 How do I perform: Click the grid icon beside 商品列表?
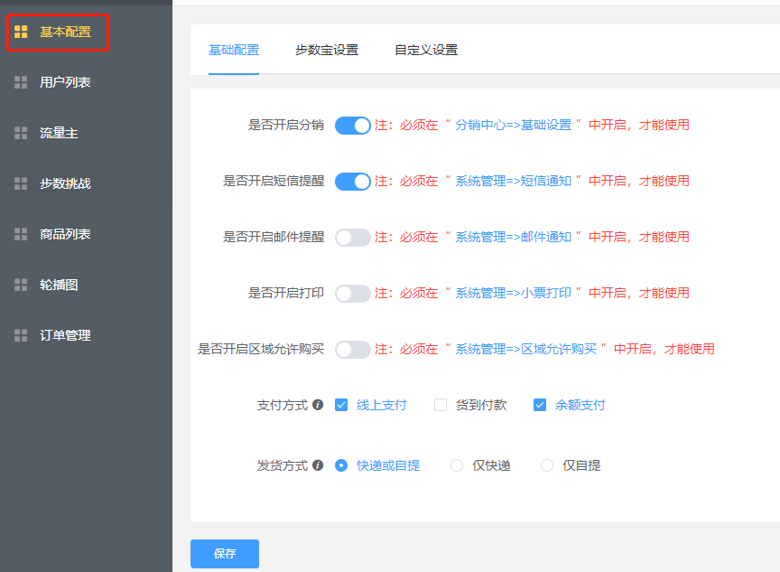point(21,234)
